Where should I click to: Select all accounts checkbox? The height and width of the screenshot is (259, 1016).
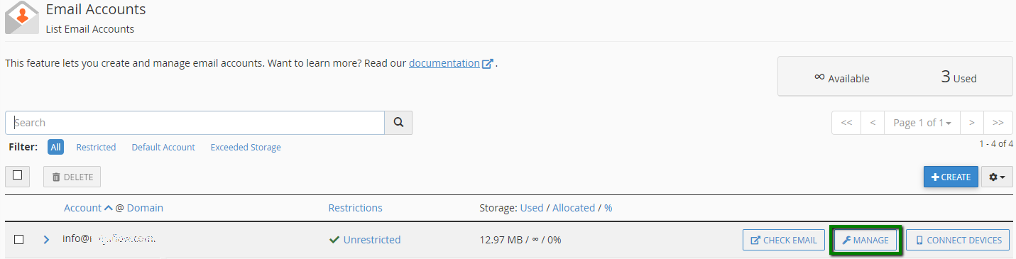click(17, 176)
